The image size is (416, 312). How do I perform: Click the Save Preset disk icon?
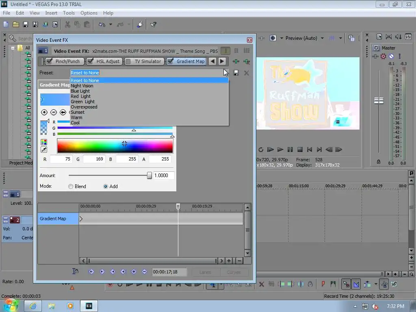point(236,73)
